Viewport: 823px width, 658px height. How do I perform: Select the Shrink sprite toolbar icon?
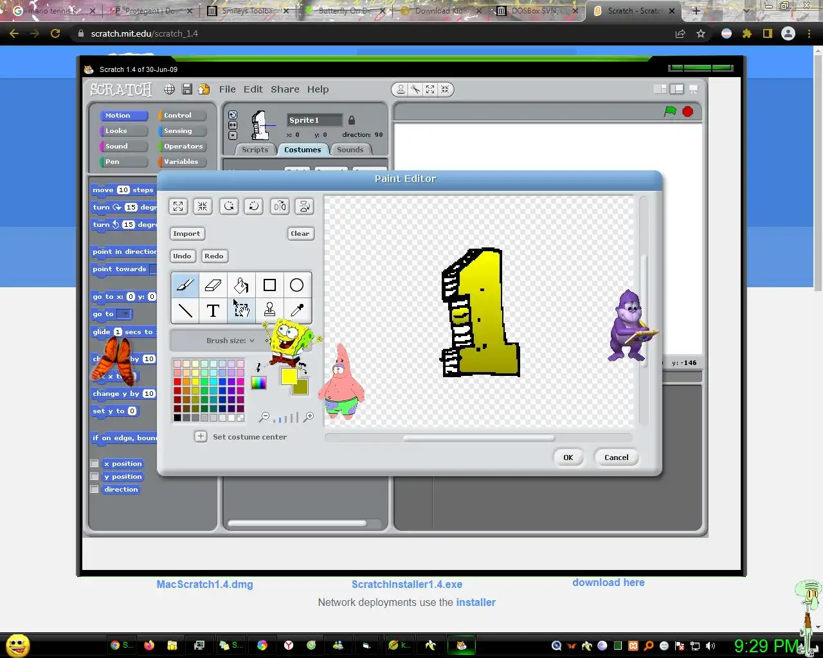click(445, 89)
